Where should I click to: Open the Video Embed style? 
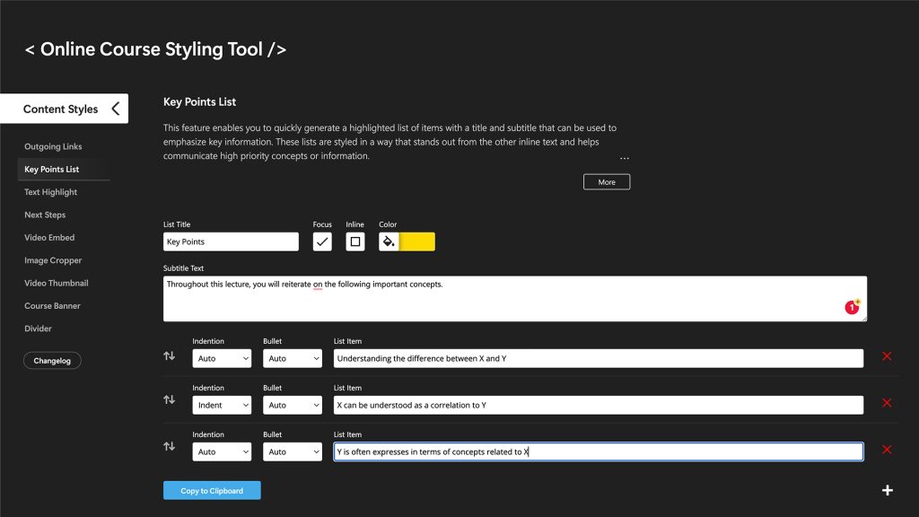[49, 238]
